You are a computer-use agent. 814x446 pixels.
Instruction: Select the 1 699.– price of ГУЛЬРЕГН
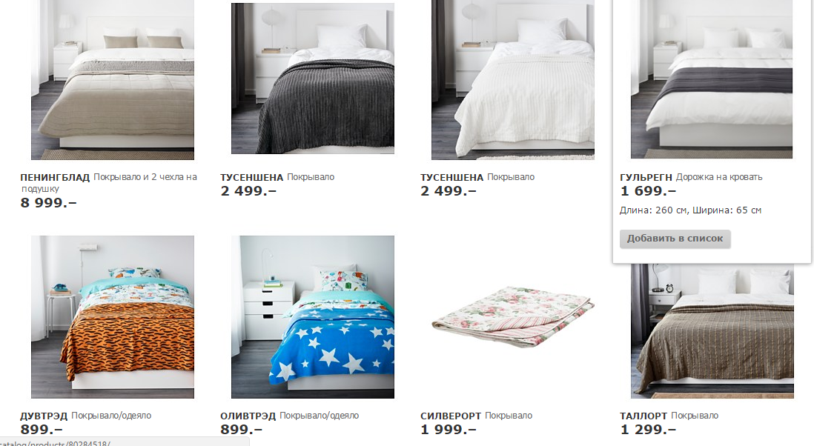649,191
